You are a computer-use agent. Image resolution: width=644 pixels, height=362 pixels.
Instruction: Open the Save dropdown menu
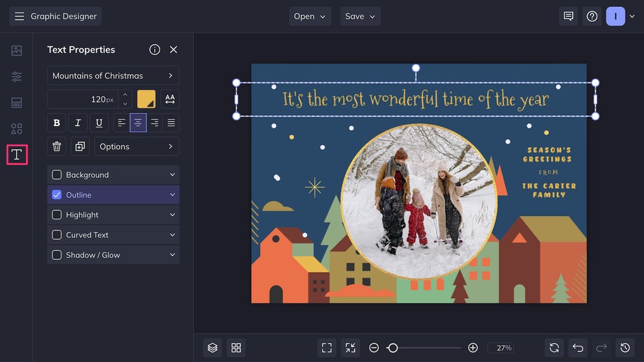click(360, 16)
